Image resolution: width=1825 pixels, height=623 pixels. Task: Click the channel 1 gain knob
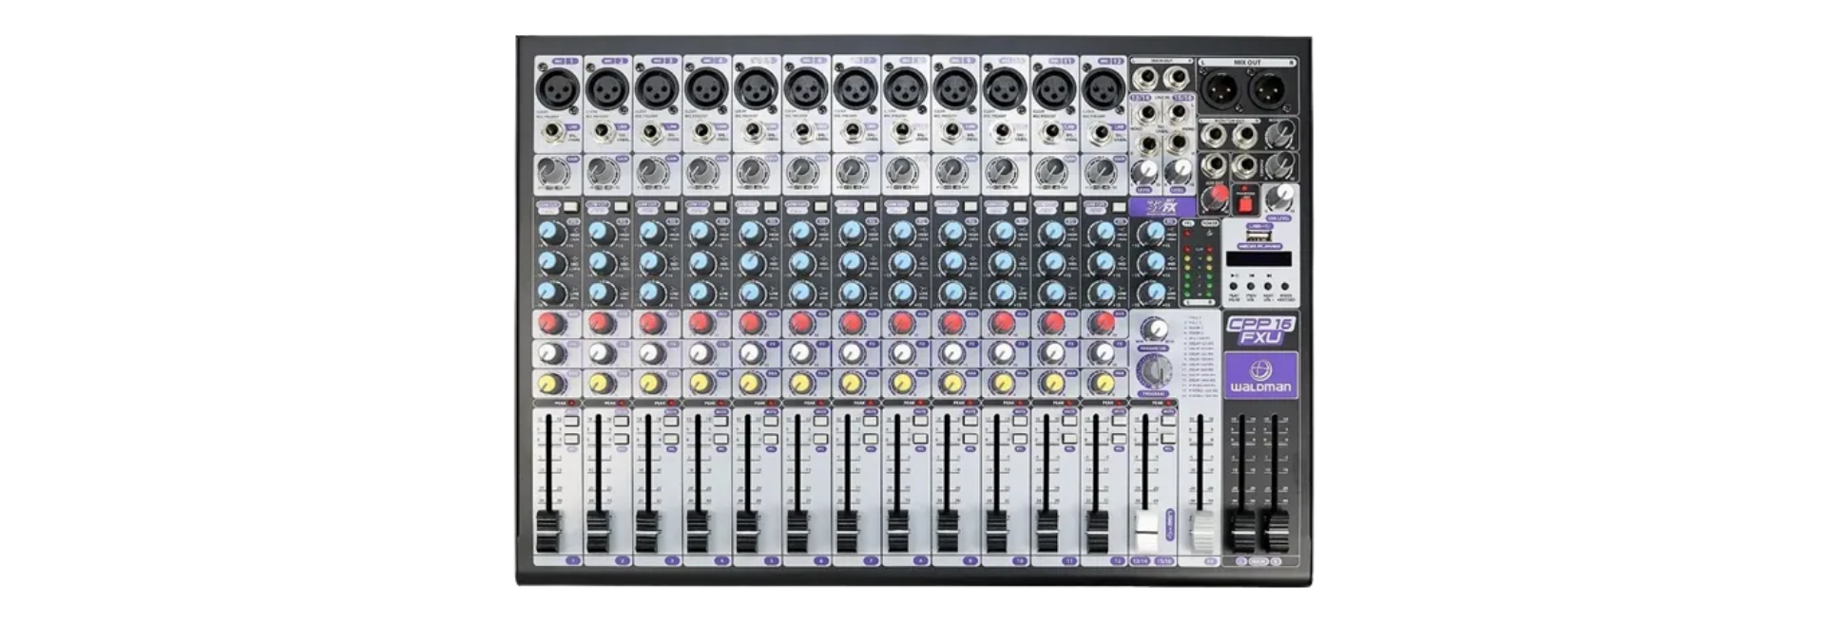(553, 172)
